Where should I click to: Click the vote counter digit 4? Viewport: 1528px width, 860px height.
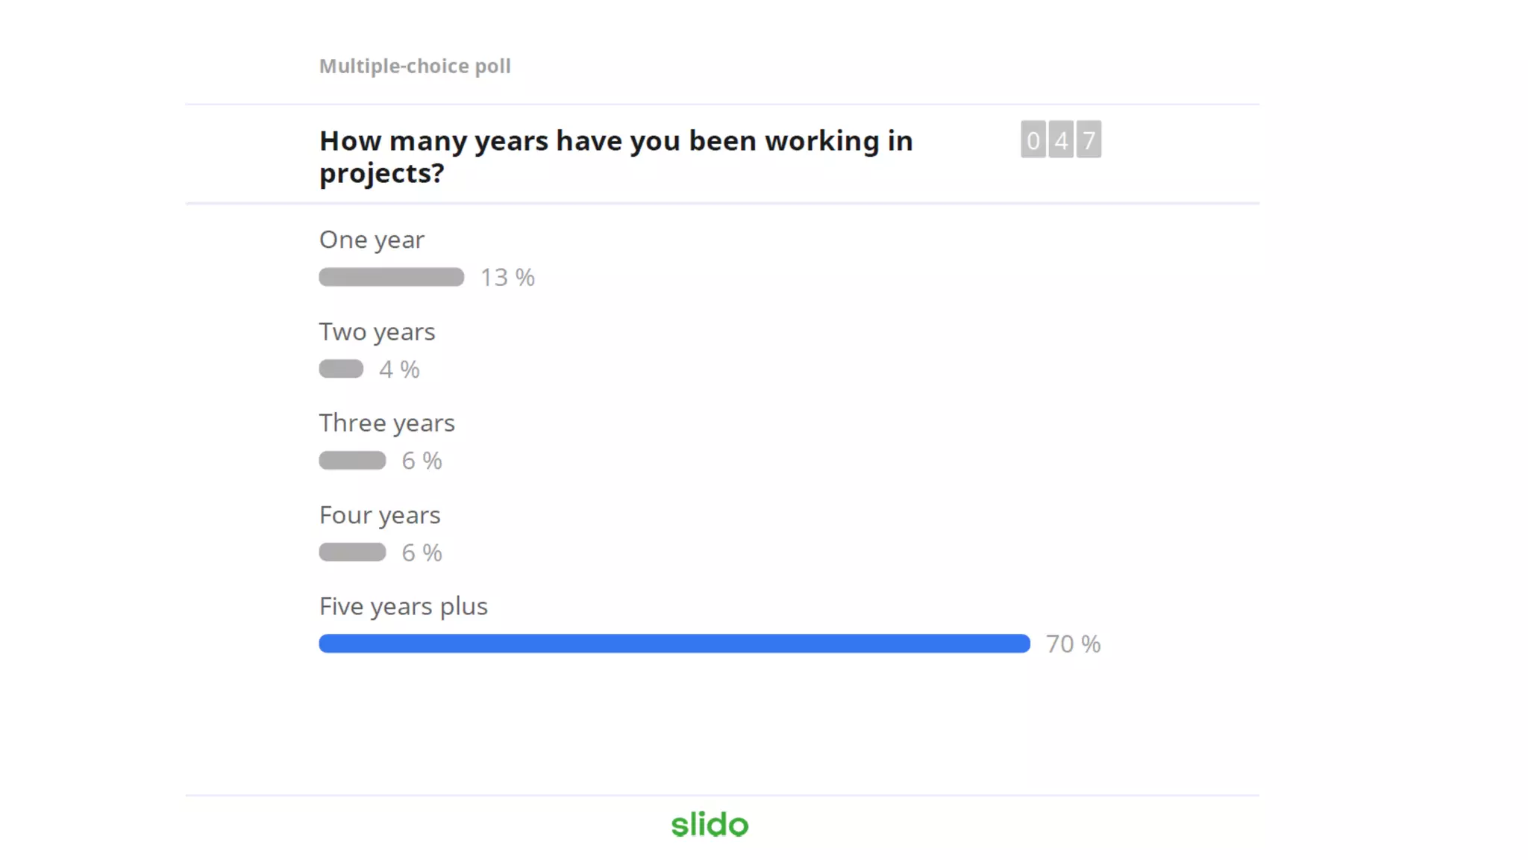coord(1061,140)
